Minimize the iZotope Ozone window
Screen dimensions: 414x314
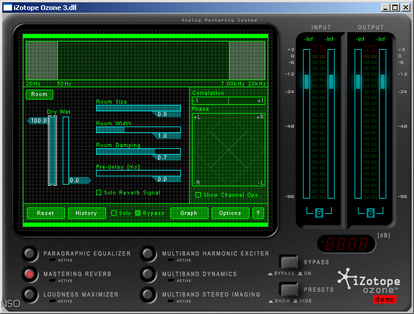coord(385,8)
